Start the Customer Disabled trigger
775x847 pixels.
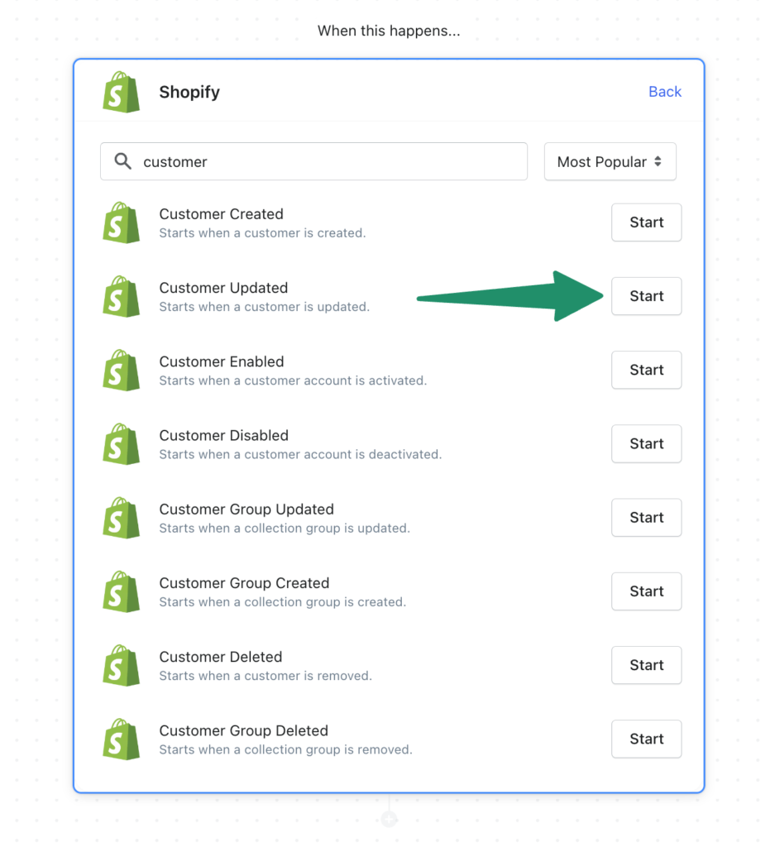(646, 444)
